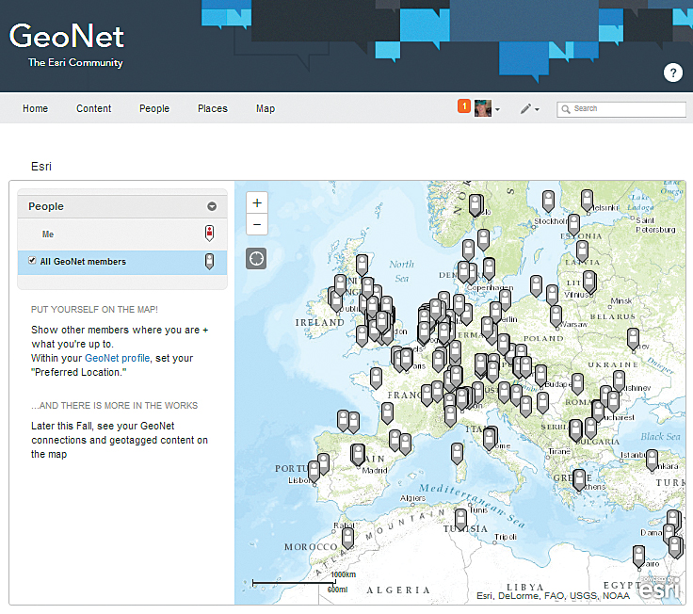Viewport: 693px width, 614px height.
Task: Click the gray members marker legend icon
Action: point(209,261)
